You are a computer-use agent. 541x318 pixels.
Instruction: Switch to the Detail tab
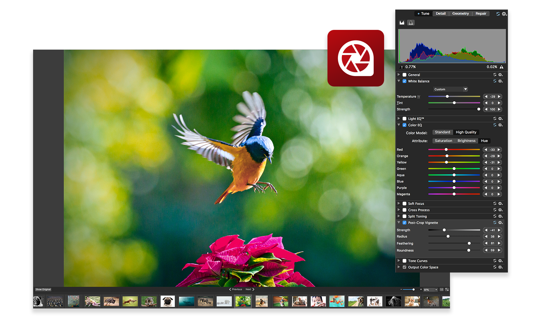tap(440, 14)
